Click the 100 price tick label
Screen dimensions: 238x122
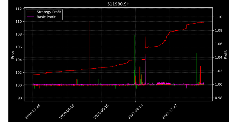click(18, 85)
